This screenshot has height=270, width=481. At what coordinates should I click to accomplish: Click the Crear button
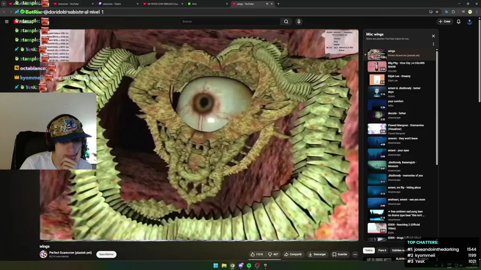click(x=444, y=21)
